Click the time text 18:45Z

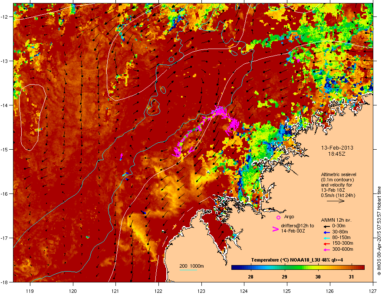[x=337, y=154]
